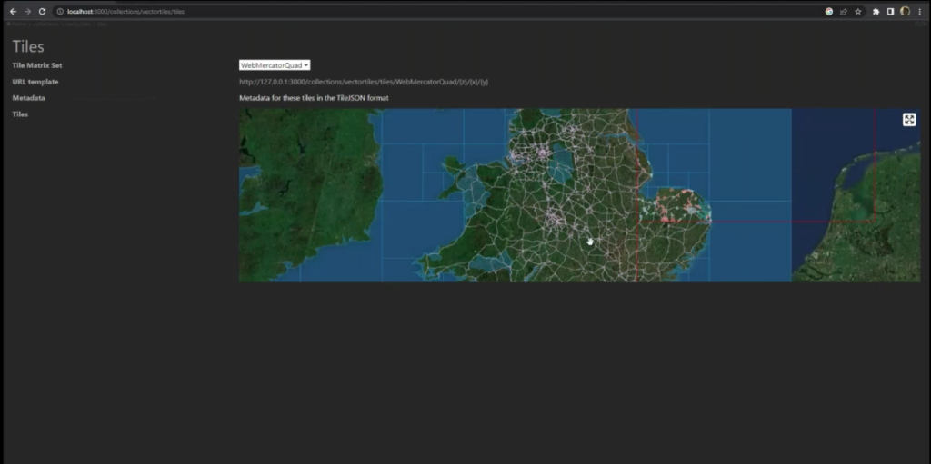Open the Google account icon in address bar
This screenshot has height=464, width=931.
[829, 12]
